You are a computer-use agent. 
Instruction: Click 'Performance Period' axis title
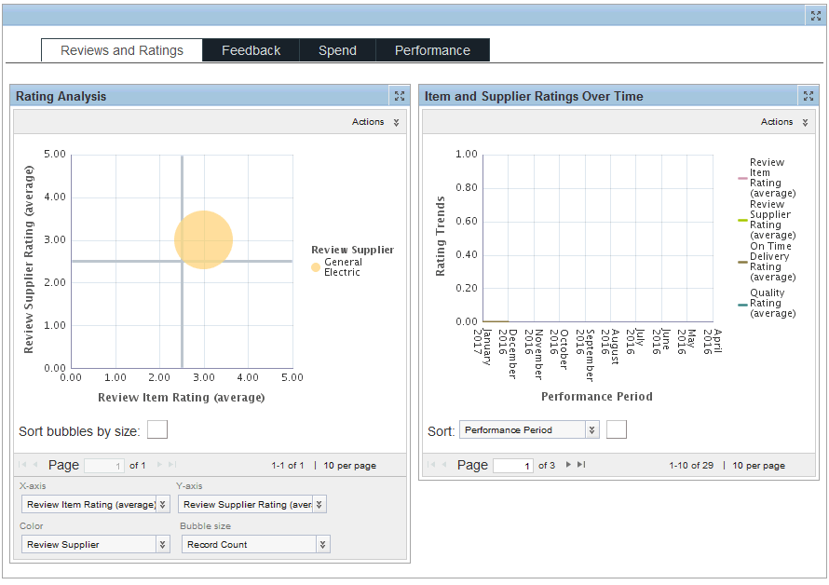[x=597, y=397]
